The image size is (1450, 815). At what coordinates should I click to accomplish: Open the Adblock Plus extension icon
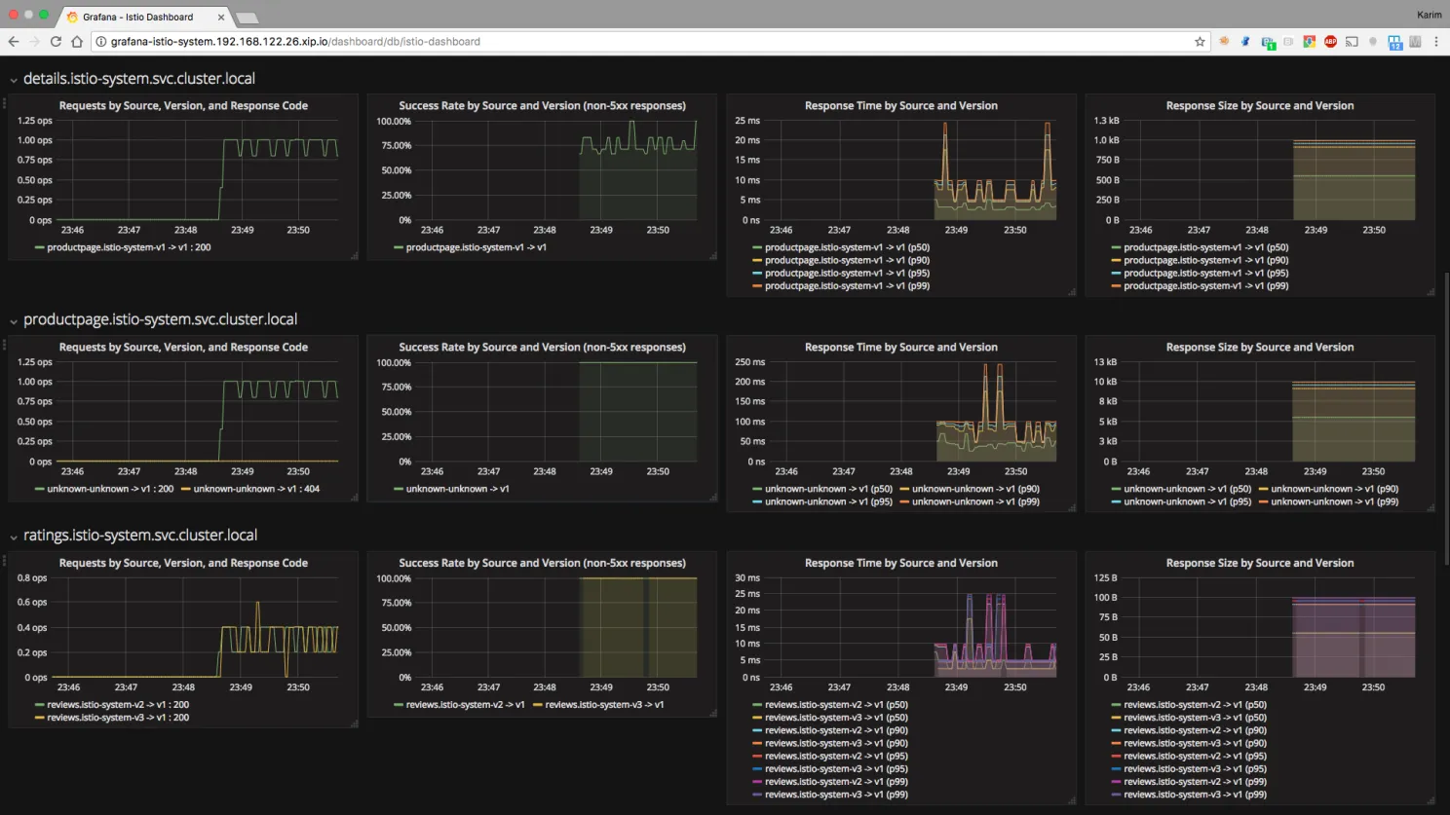click(x=1330, y=42)
